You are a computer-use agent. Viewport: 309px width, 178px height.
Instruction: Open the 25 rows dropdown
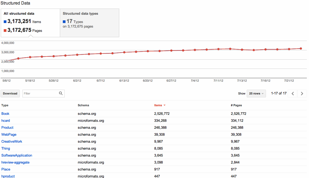(x=256, y=93)
